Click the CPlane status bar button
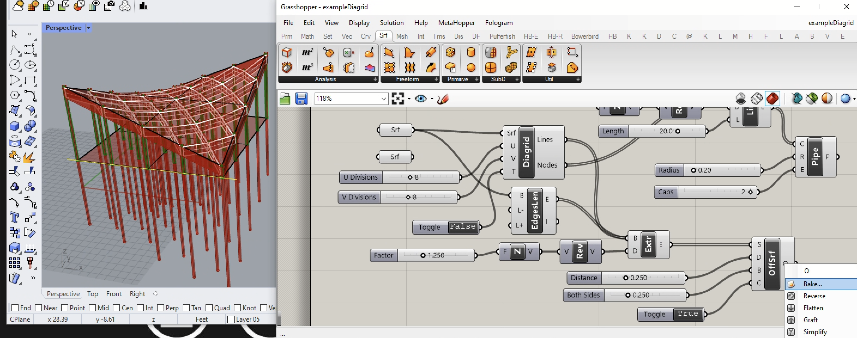Screen dimensions: 857x338 (x=20, y=319)
